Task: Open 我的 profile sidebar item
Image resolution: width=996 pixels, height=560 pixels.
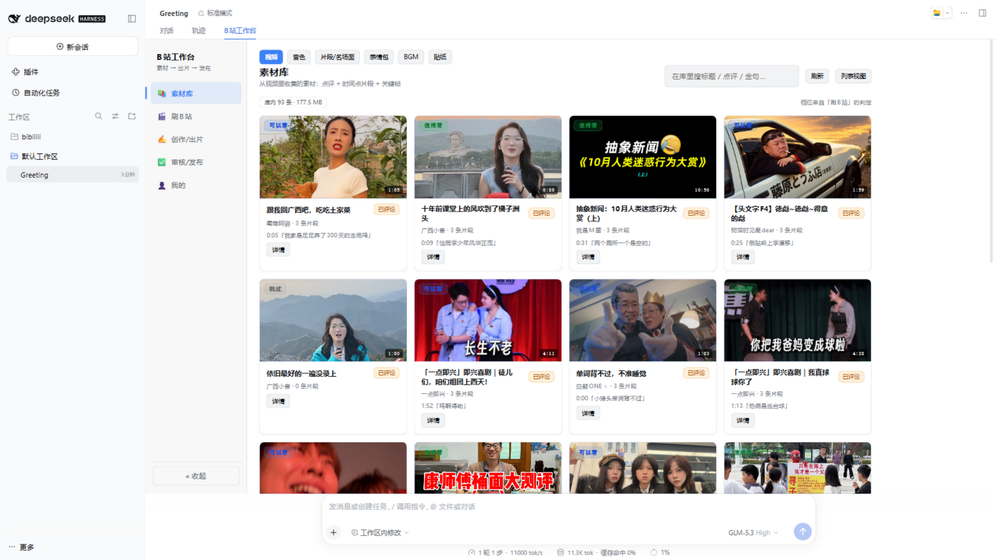Action: [196, 185]
